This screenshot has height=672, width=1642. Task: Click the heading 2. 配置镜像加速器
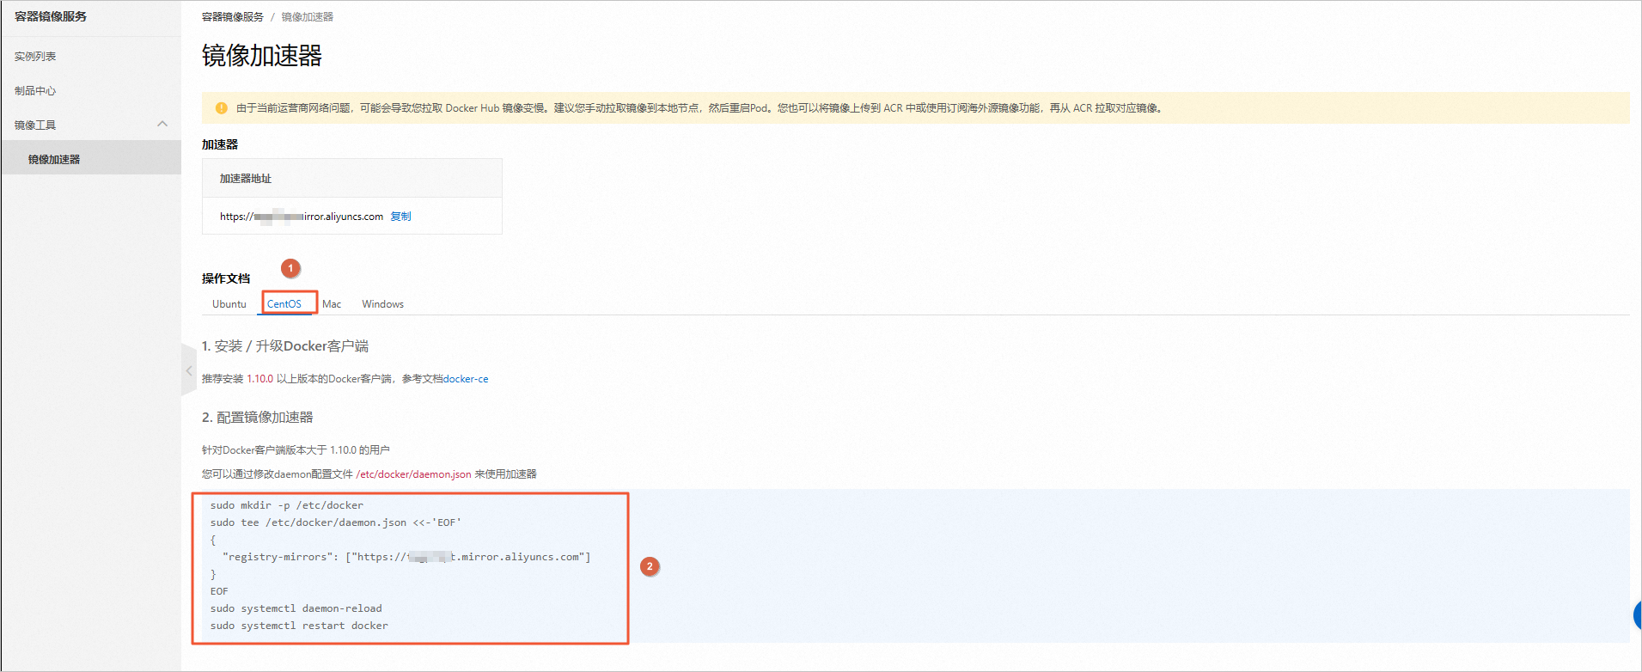click(258, 418)
